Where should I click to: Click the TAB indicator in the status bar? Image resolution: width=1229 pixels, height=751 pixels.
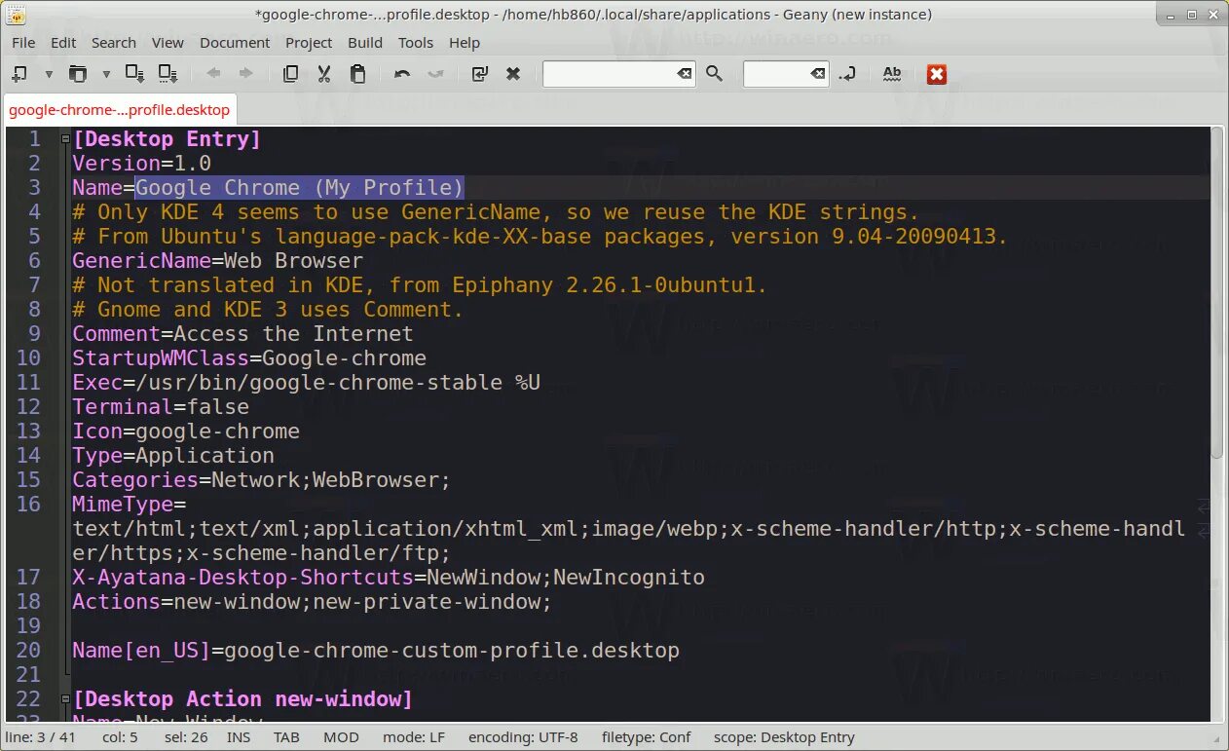[286, 737]
